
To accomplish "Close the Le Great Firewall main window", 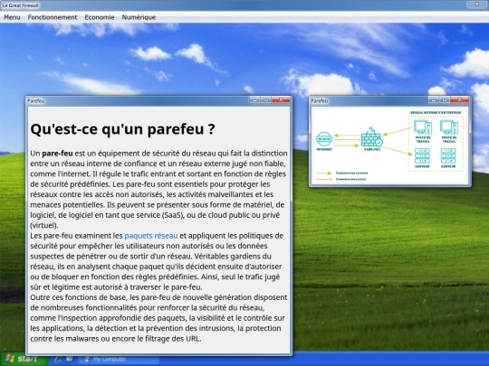I will click(x=477, y=5).
